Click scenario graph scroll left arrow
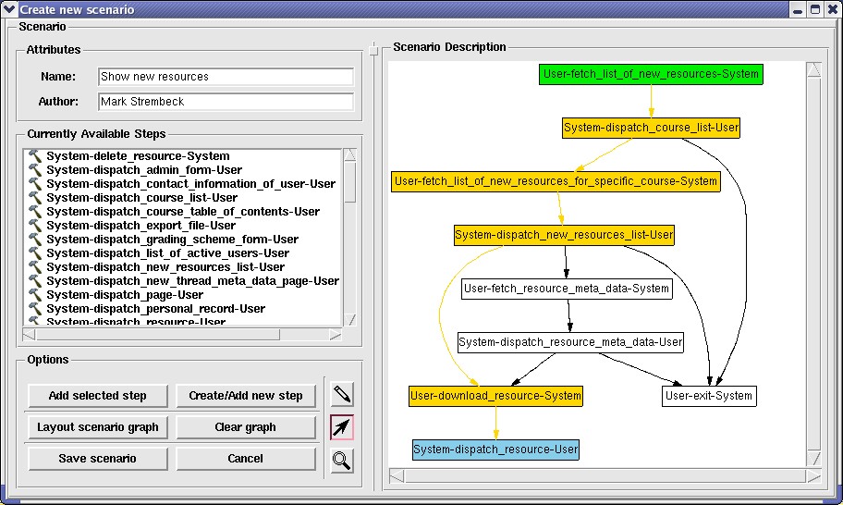 (397, 476)
